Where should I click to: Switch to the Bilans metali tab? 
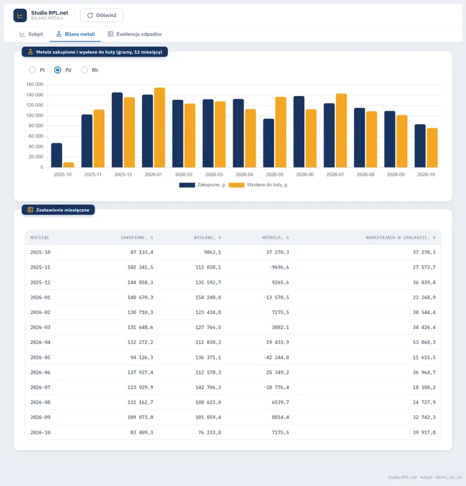(x=75, y=34)
